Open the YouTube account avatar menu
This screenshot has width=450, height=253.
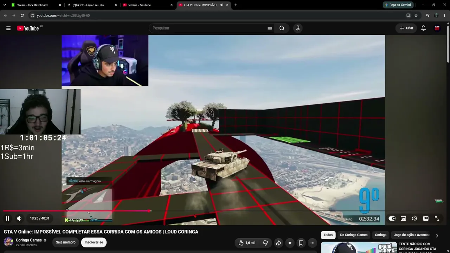point(437,28)
